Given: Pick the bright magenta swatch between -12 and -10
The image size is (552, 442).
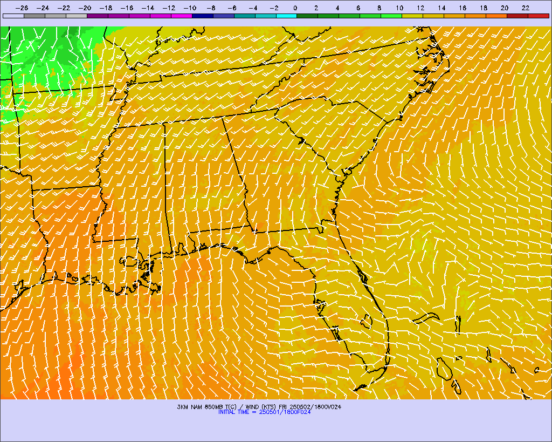Looking at the screenshot, I should point(181,16).
